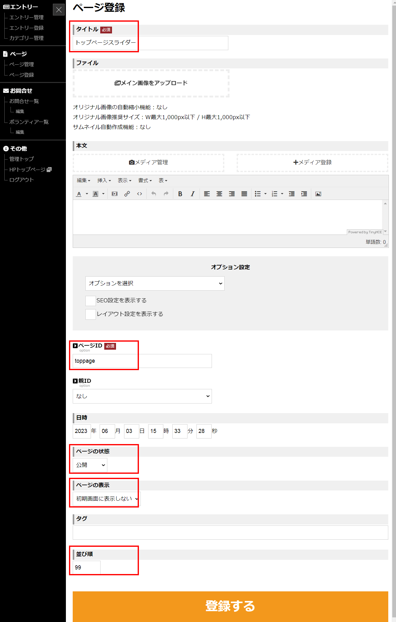Insert an image using the image icon
This screenshot has height=622, width=396.
[x=318, y=194]
